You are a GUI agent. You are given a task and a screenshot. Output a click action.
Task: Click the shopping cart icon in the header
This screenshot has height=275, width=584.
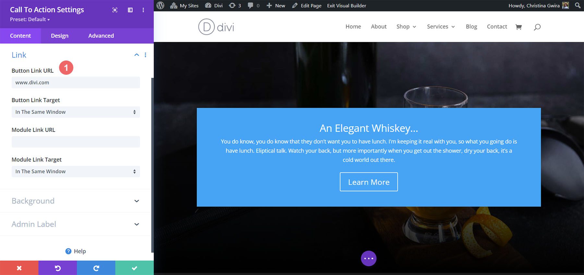(518, 27)
